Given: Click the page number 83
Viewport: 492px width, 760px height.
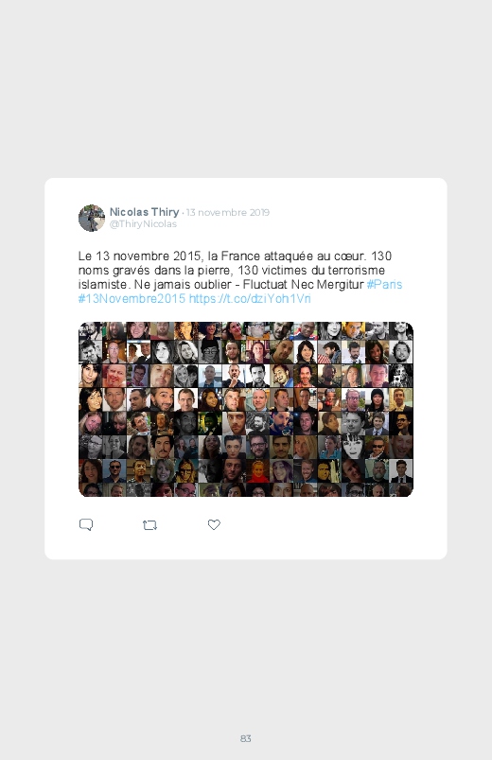Looking at the screenshot, I should (x=246, y=738).
